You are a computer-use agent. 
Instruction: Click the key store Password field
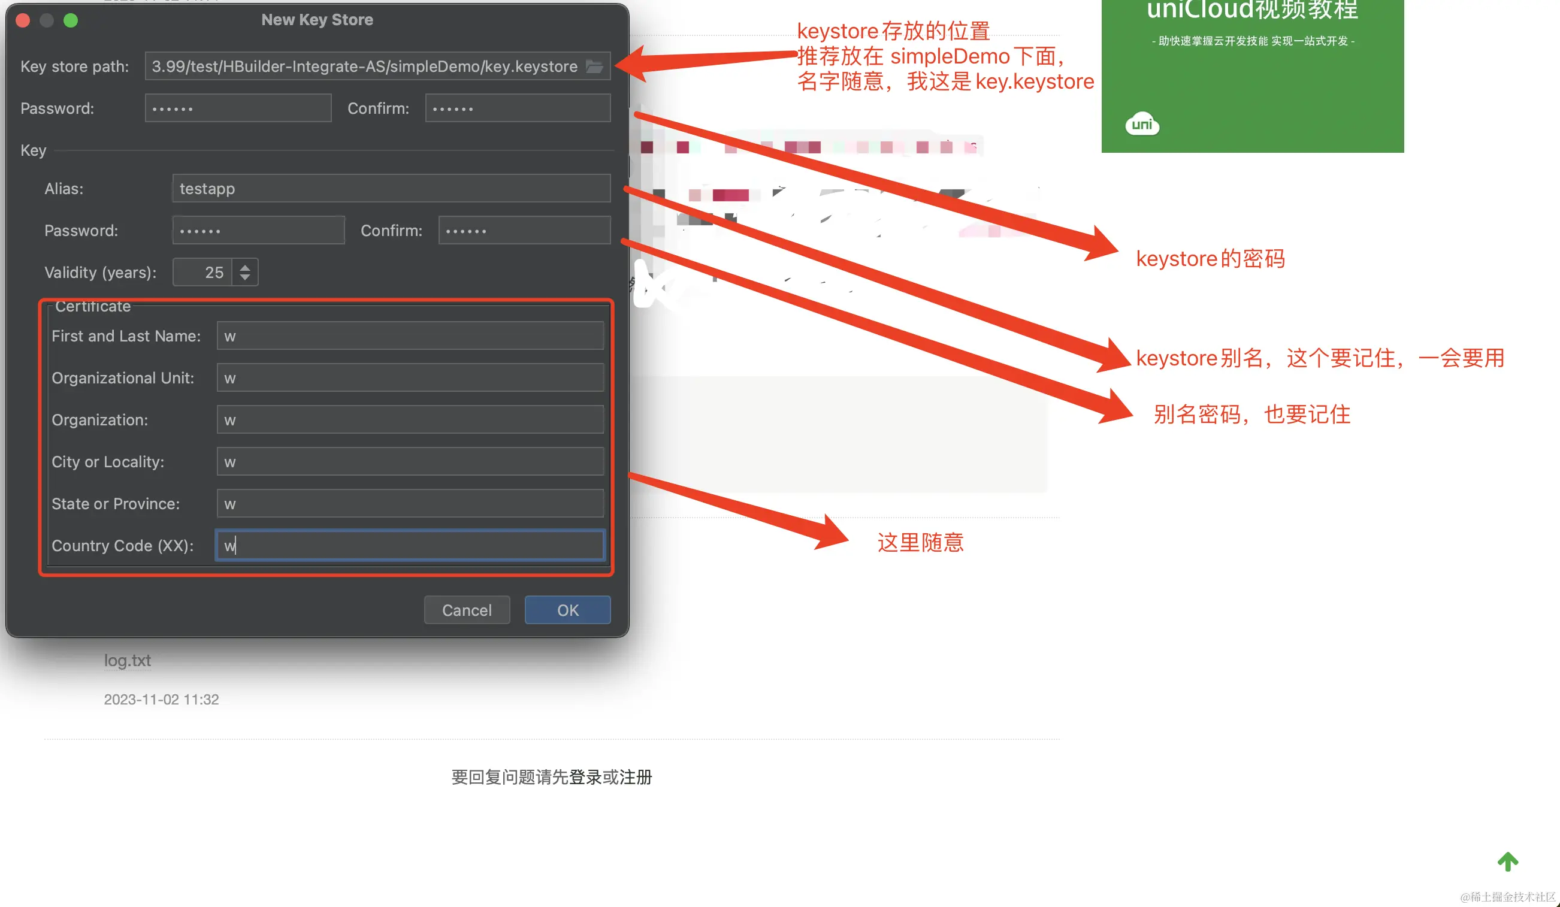[x=238, y=108]
